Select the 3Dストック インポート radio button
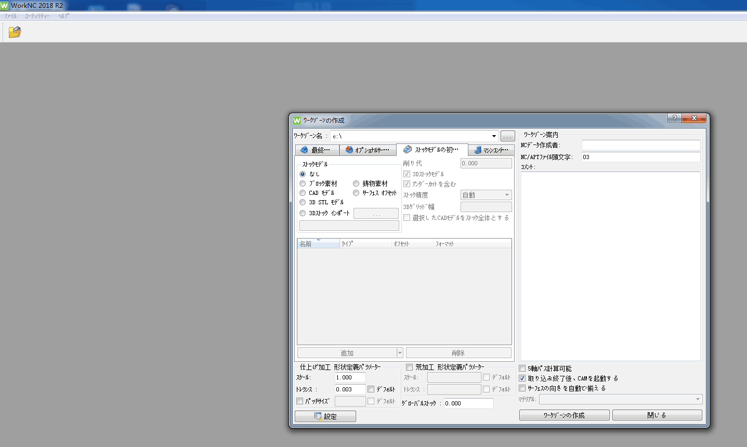747x447 pixels. click(303, 213)
